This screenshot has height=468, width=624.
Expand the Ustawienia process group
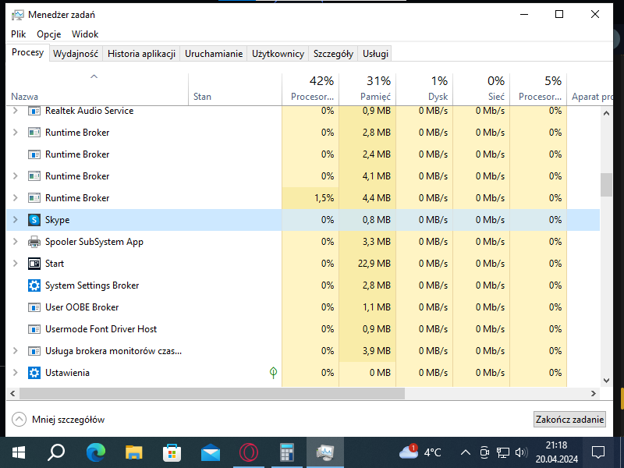(15, 373)
